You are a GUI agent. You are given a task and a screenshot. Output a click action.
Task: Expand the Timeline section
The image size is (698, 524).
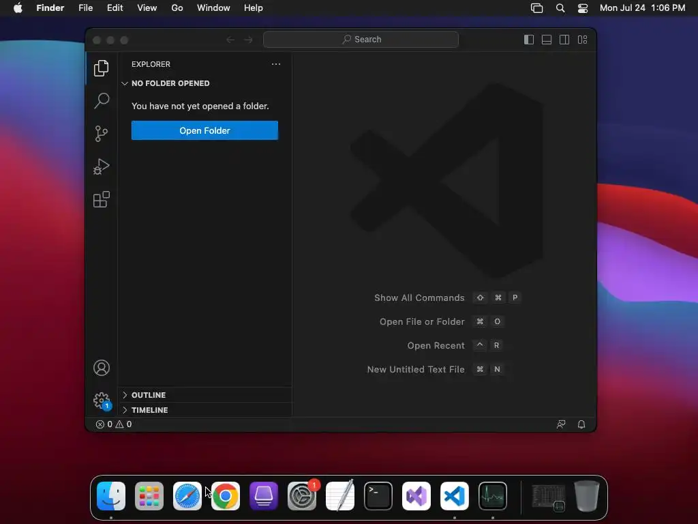point(204,410)
